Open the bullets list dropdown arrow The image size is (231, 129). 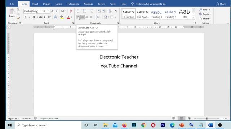(81, 11)
